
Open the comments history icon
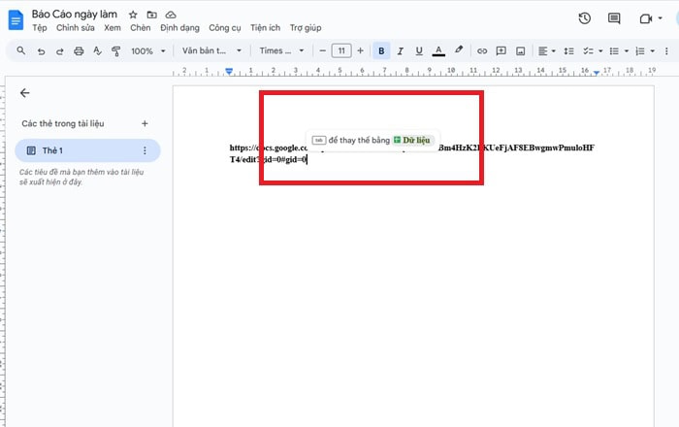[614, 18]
